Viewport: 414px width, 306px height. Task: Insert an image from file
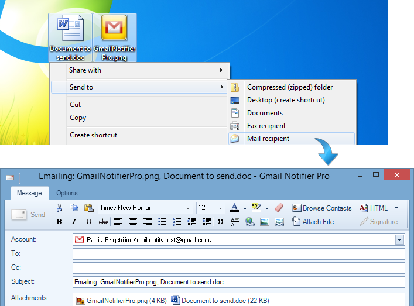coord(265,222)
